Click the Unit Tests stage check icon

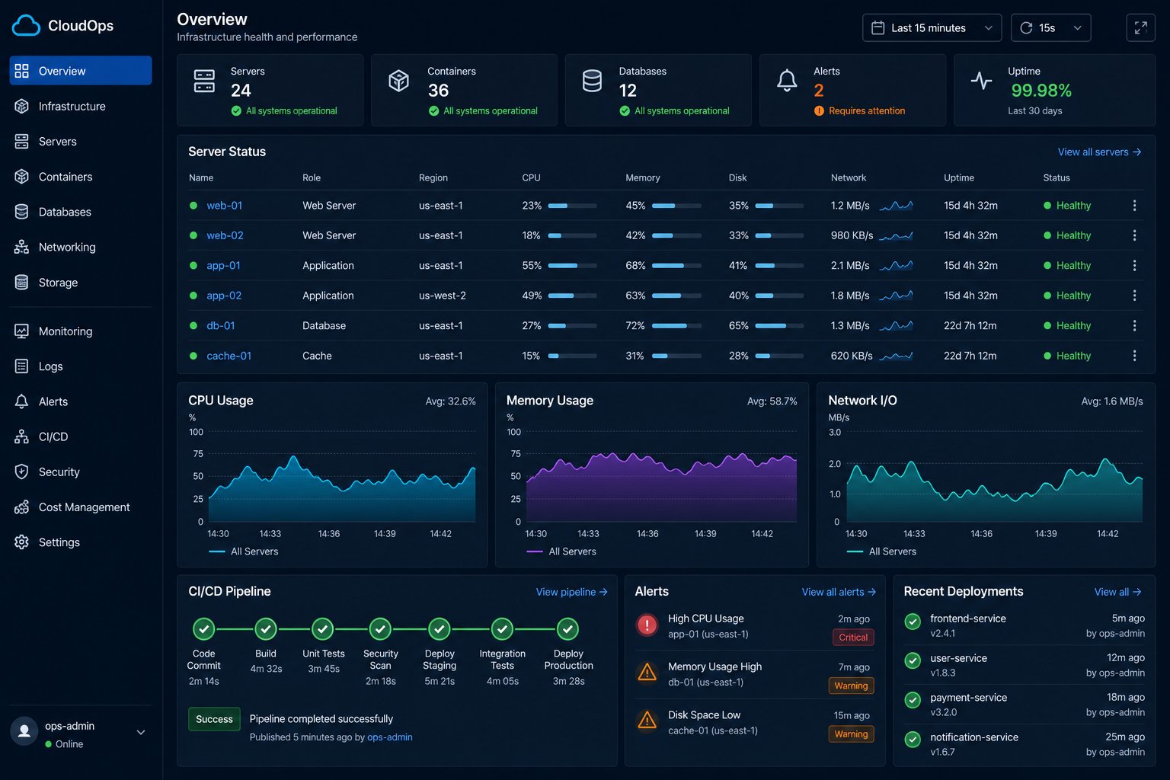coord(323,629)
